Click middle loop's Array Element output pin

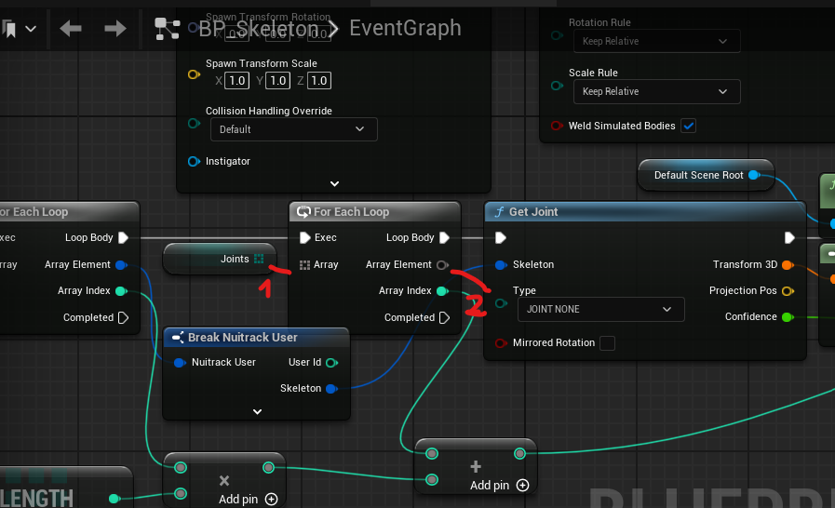[x=442, y=264]
